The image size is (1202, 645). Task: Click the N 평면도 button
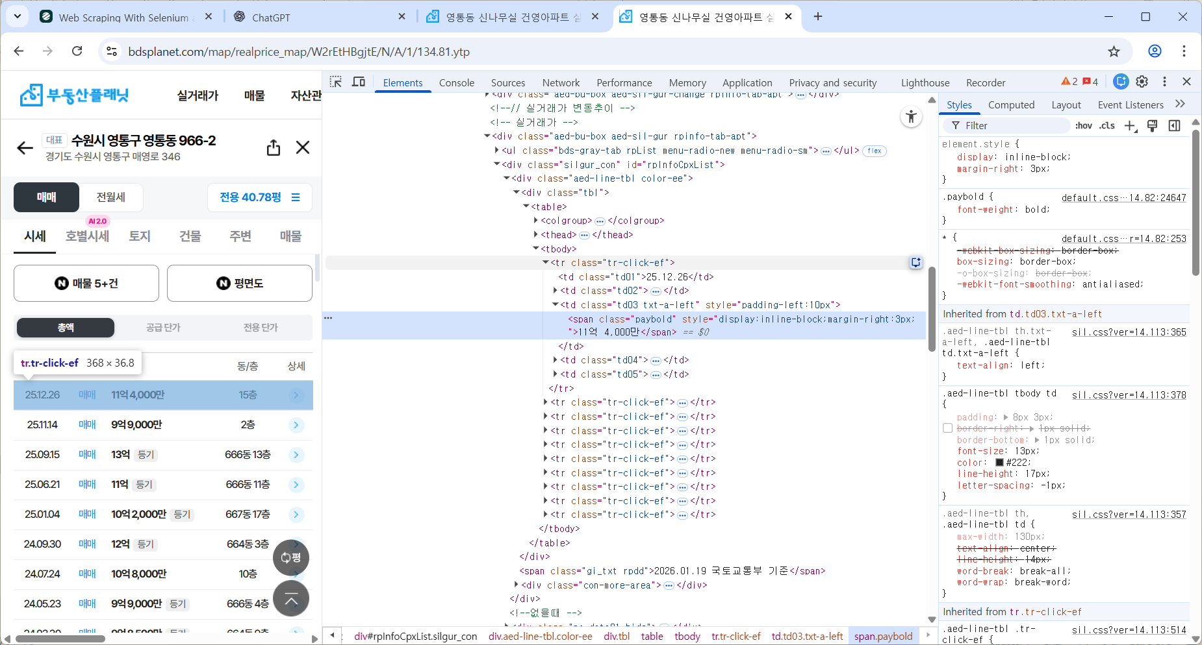point(240,283)
